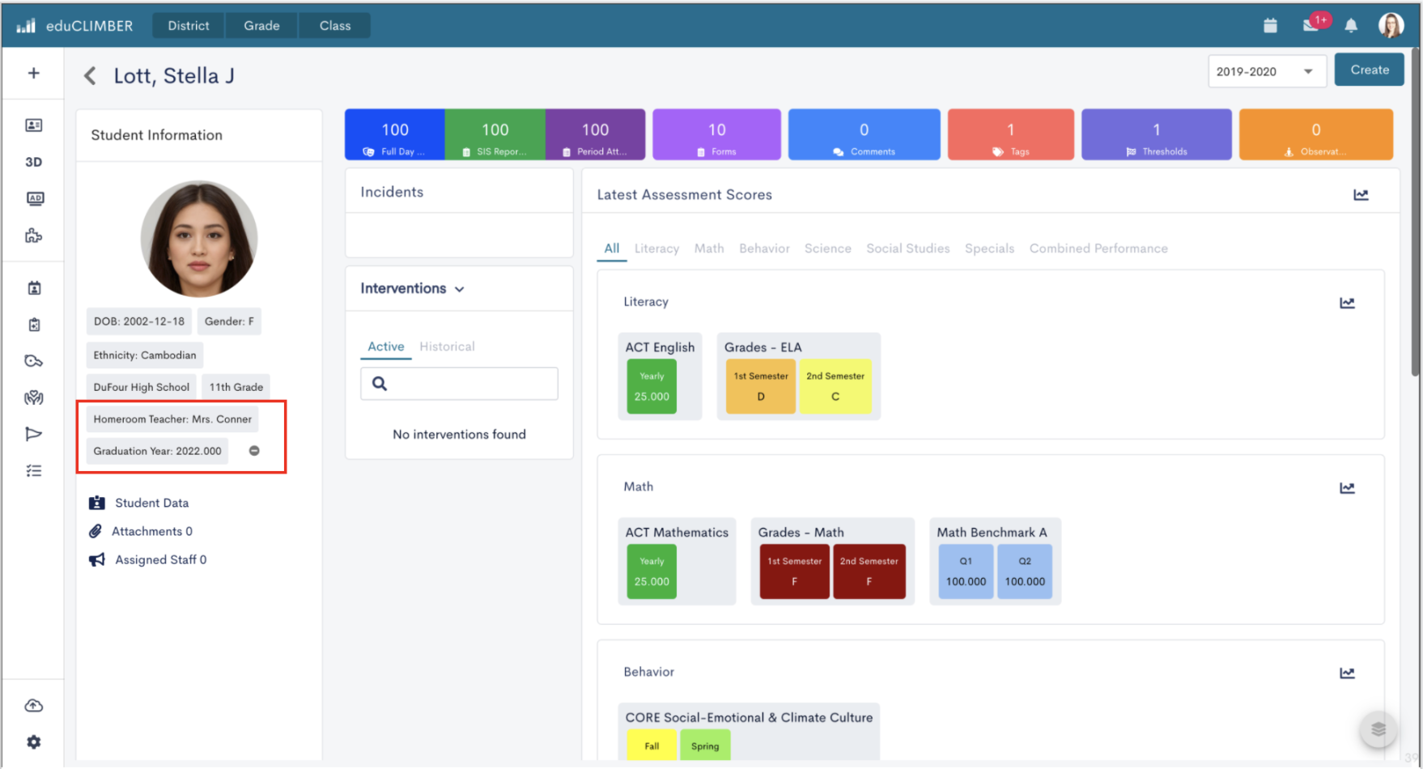The image size is (1423, 769).
Task: Switch to the Science assessment tab
Action: point(827,249)
